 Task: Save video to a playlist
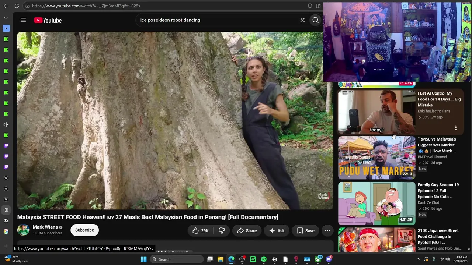[x=306, y=230]
